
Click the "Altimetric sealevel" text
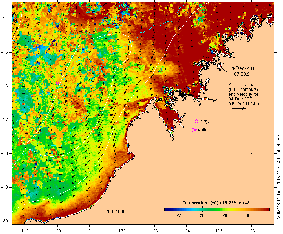tap(246, 85)
